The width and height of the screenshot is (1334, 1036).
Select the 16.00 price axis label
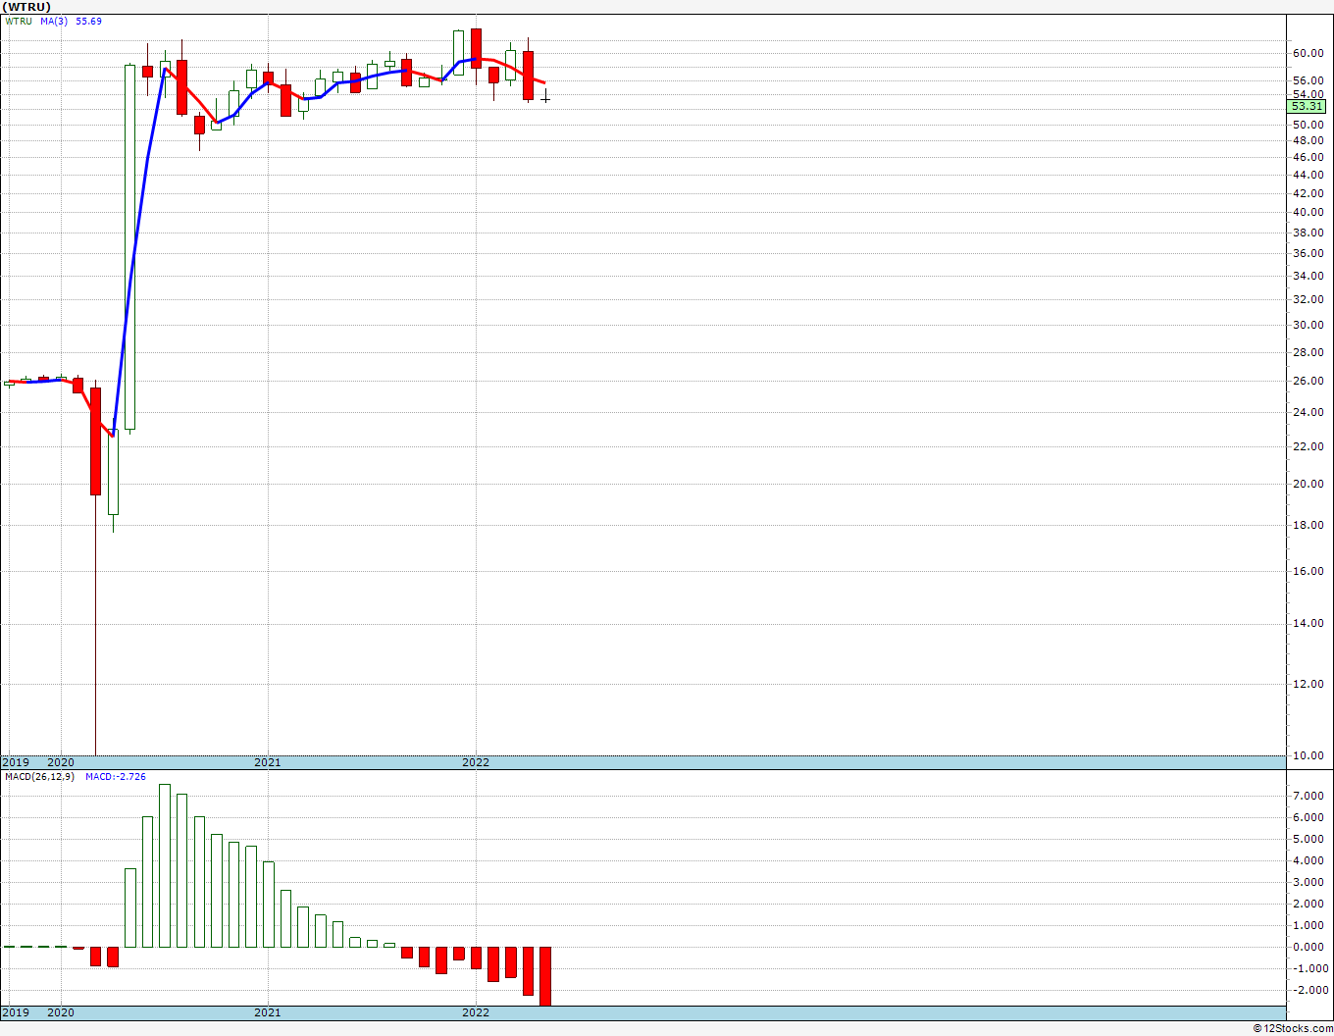[x=1308, y=572]
